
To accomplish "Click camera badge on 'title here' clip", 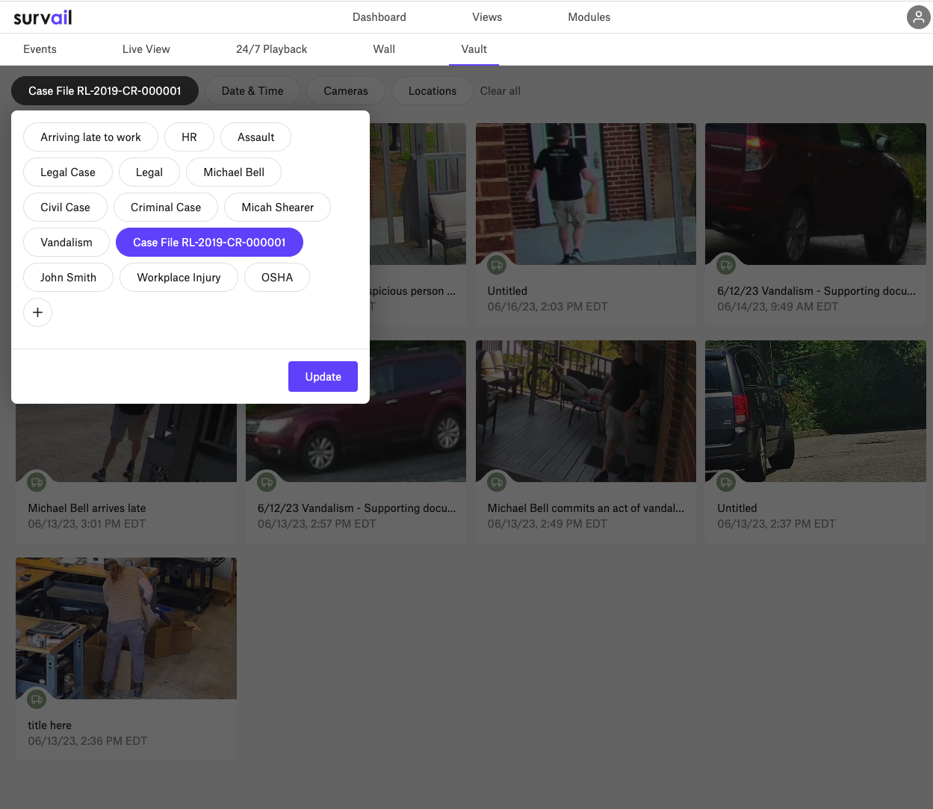I will [x=37, y=699].
